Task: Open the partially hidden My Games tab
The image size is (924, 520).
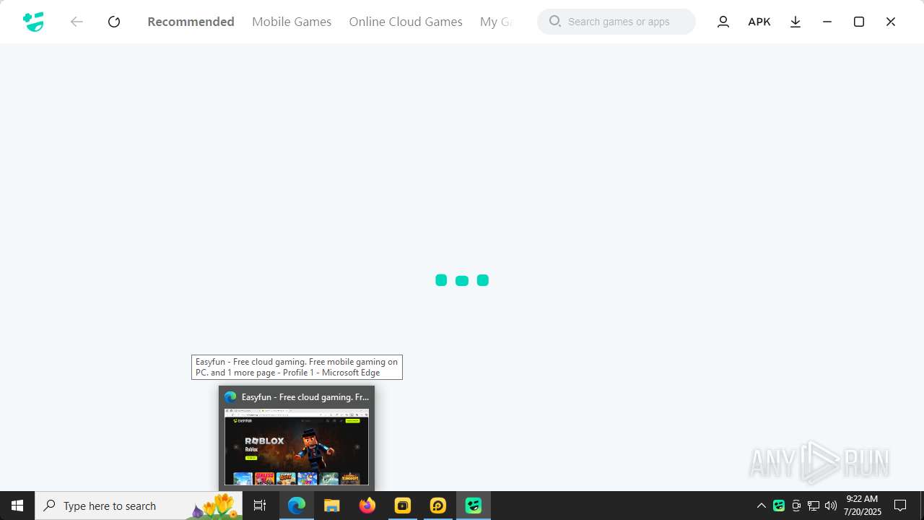Action: point(496,22)
